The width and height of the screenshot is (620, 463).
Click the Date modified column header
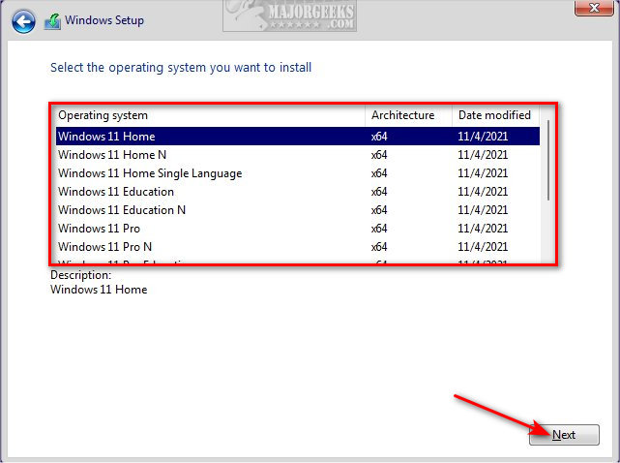pos(495,115)
